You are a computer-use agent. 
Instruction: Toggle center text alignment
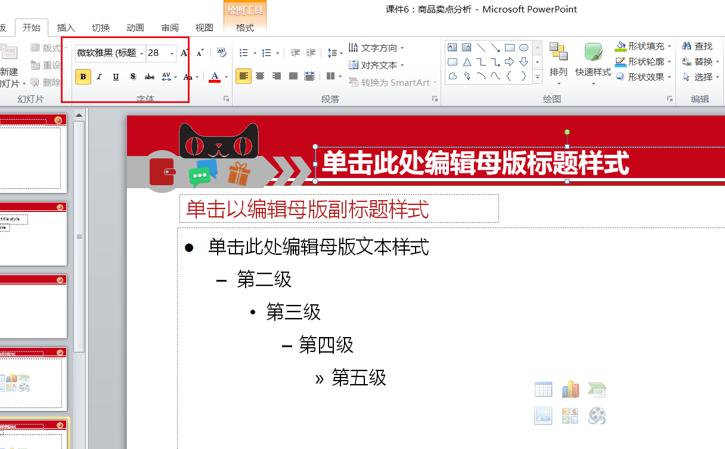point(260,76)
